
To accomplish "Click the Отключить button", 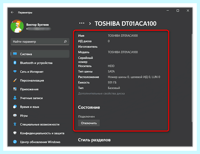I will tap(89, 123).
